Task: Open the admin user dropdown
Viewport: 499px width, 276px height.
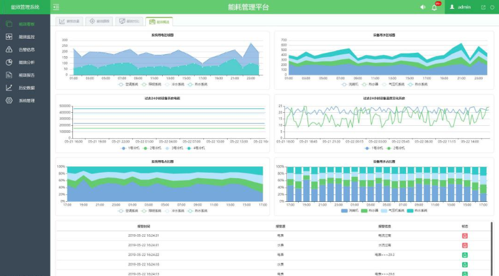Action: 460,7
